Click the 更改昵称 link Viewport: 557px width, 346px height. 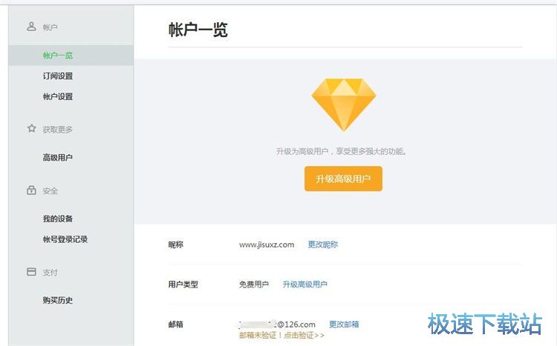(322, 244)
